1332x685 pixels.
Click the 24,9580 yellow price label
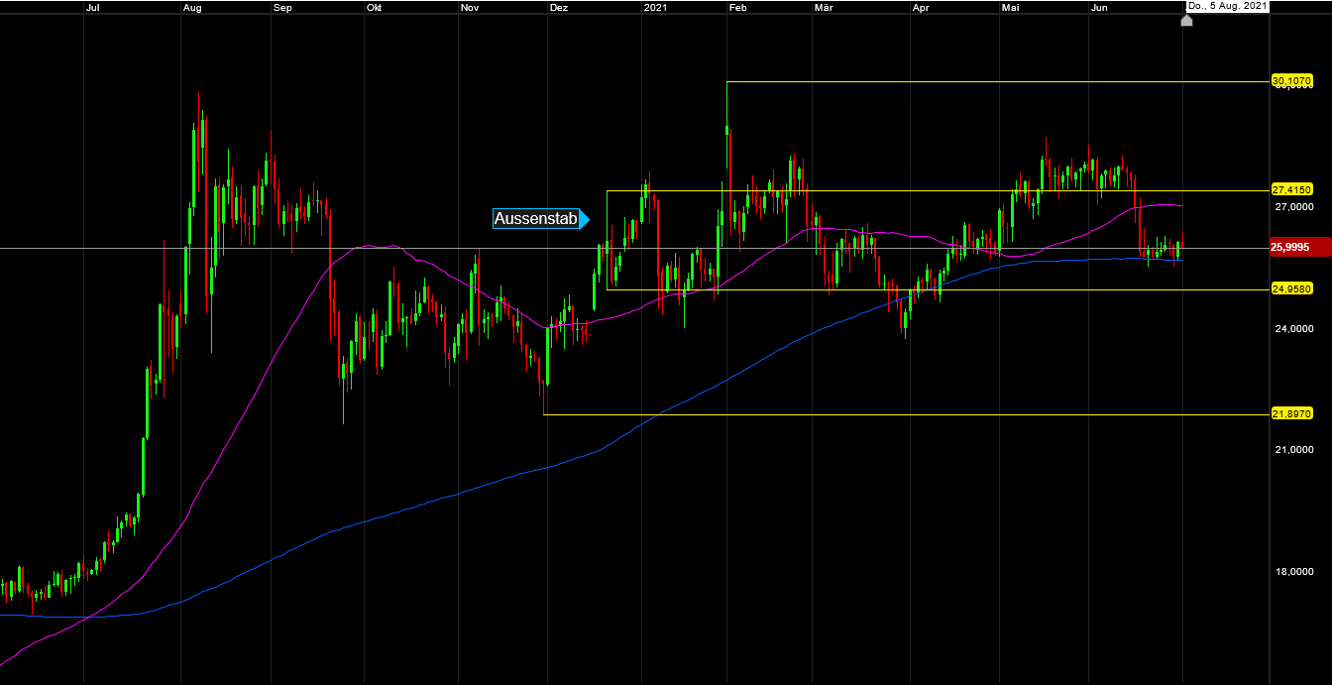pyautogui.click(x=1292, y=289)
